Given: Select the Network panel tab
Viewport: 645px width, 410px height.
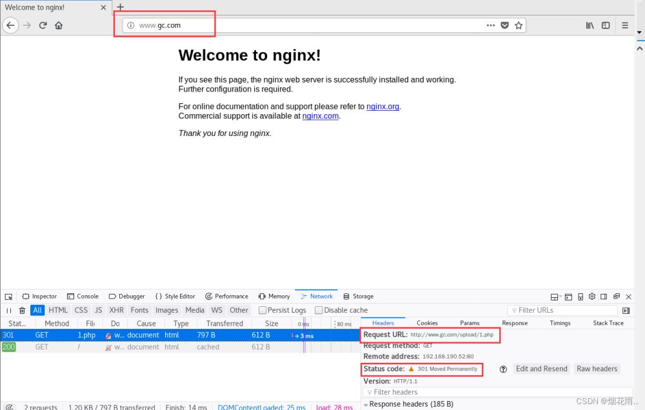Looking at the screenshot, I should 316,296.
